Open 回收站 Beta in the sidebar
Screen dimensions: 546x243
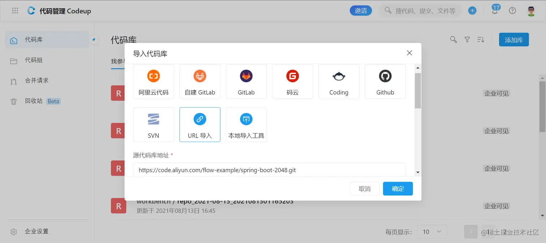click(47, 101)
